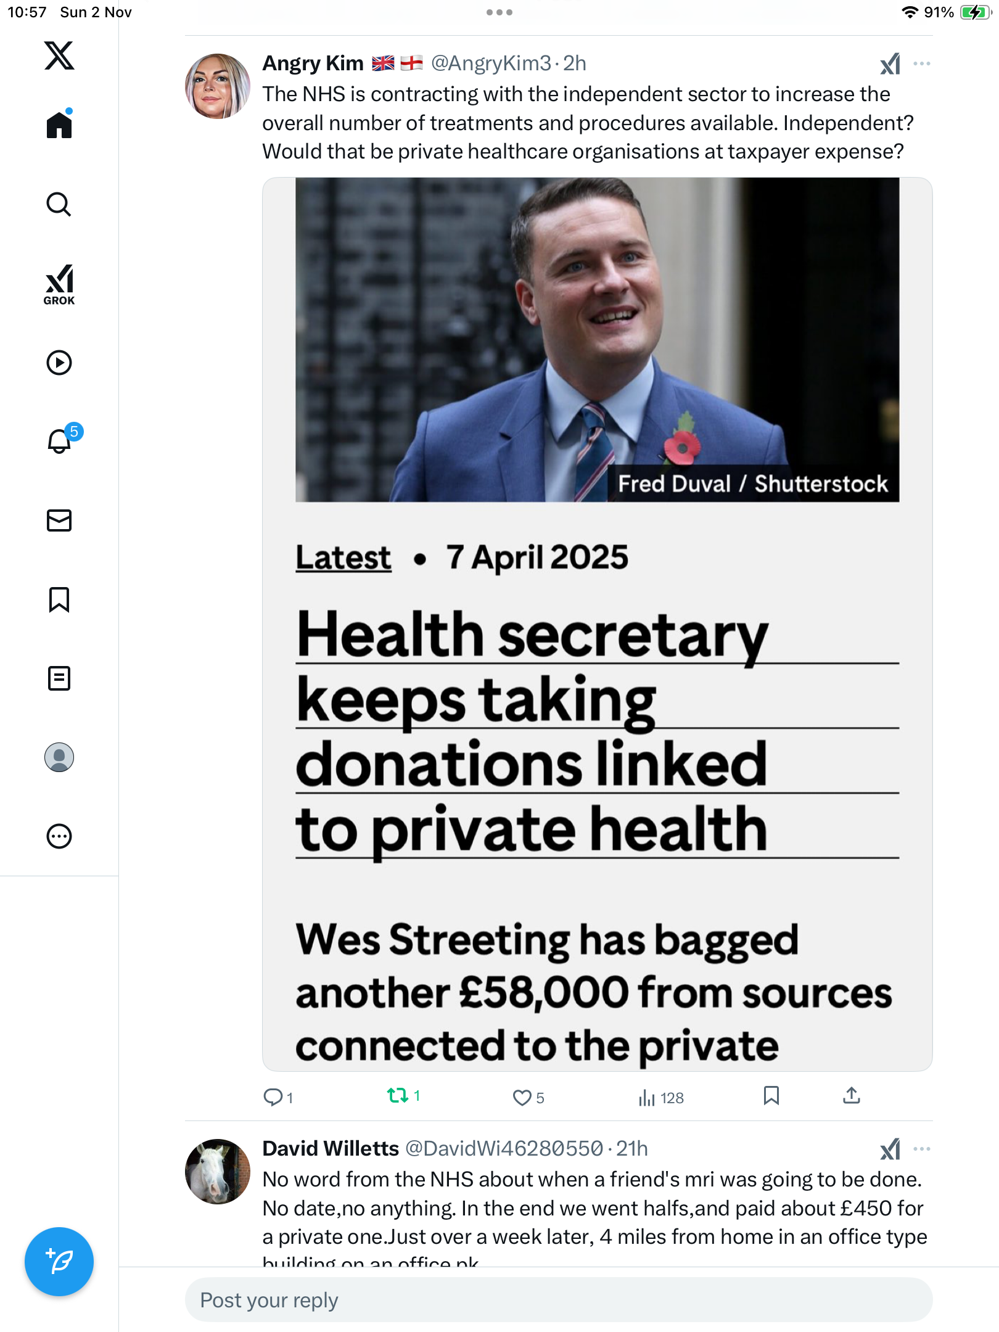999x1332 pixels.
Task: Open Lists from the sidebar
Action: pyautogui.click(x=59, y=678)
